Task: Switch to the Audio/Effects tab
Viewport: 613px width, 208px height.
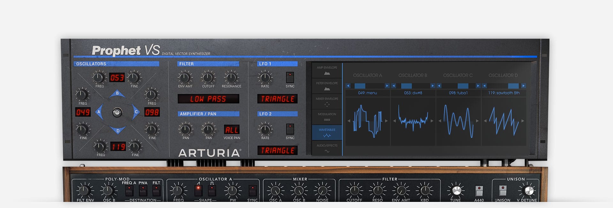Action: (x=327, y=148)
